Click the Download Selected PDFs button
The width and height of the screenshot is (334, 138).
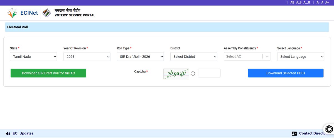click(x=286, y=73)
